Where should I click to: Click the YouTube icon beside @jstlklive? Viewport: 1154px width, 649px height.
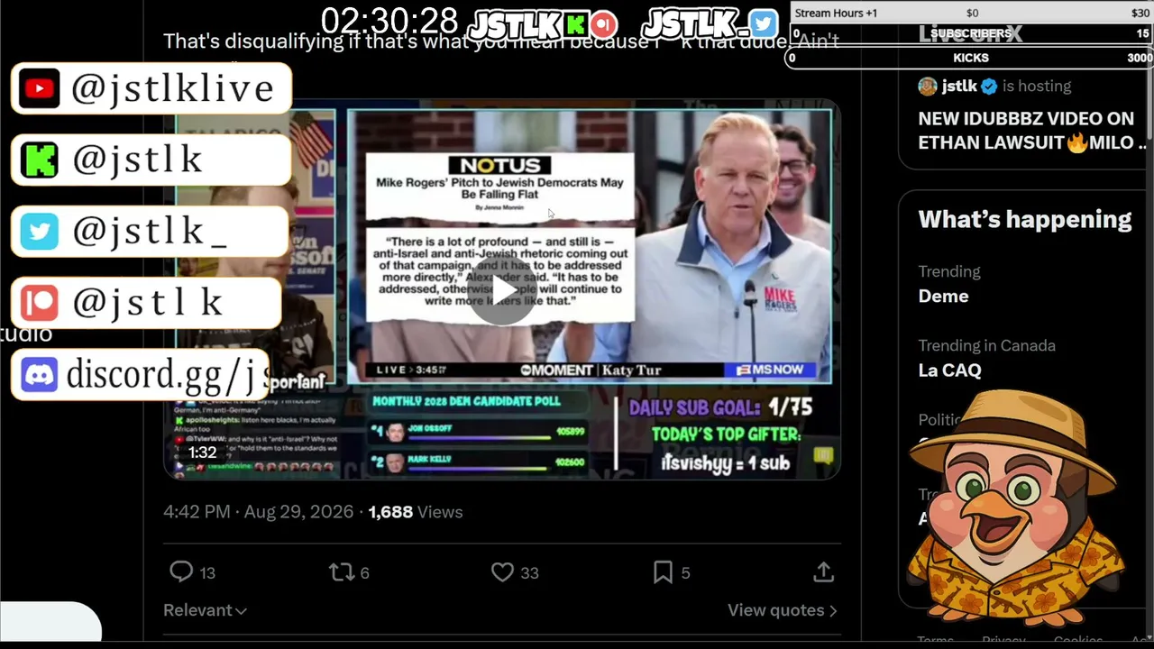(40, 88)
